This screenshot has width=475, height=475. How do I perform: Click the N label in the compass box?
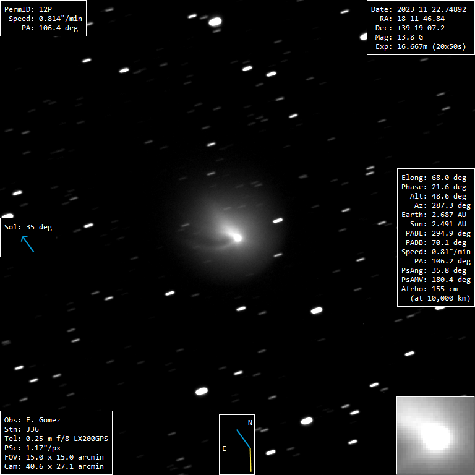(250, 422)
